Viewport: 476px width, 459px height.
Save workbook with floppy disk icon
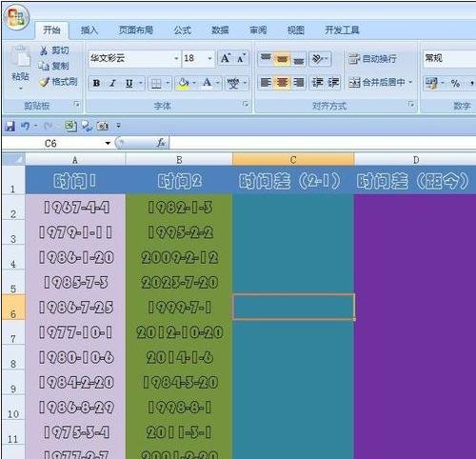tap(10, 126)
